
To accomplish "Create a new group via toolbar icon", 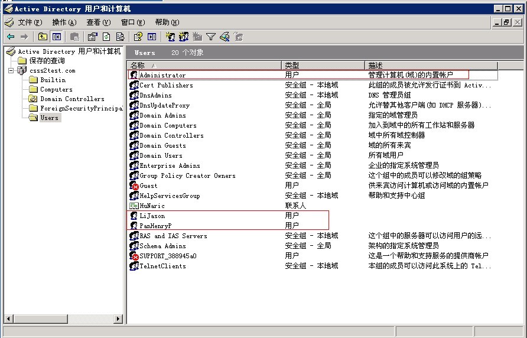I will (184, 37).
